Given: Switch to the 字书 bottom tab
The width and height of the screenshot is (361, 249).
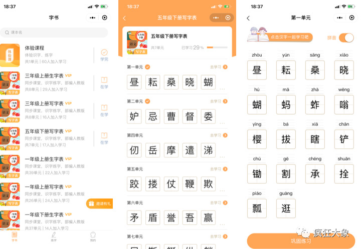Looking at the screenshot, I should [x=14, y=236].
